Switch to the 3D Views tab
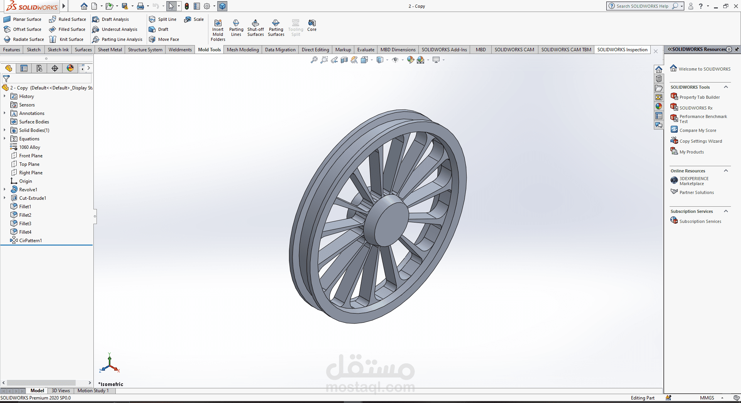Screen dimensions: 741x403 tap(61, 391)
